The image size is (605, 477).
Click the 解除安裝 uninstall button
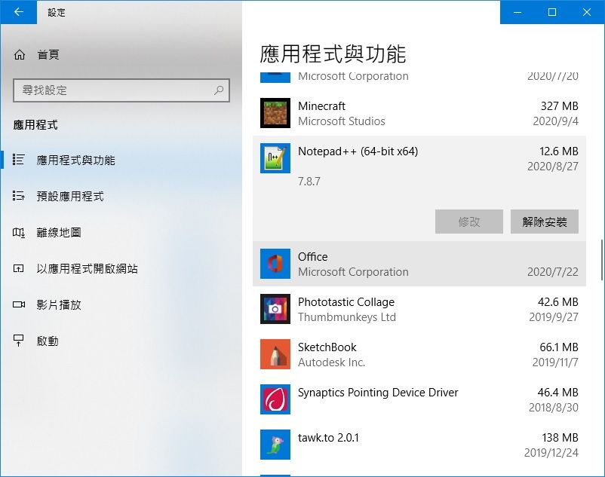545,222
